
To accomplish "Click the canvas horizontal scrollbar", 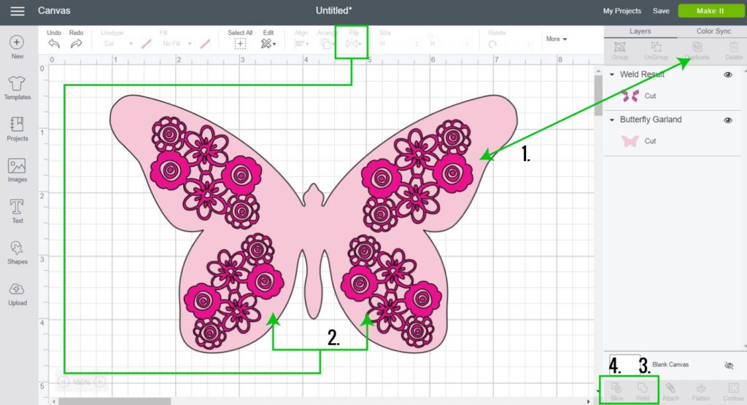I will coord(115,401).
